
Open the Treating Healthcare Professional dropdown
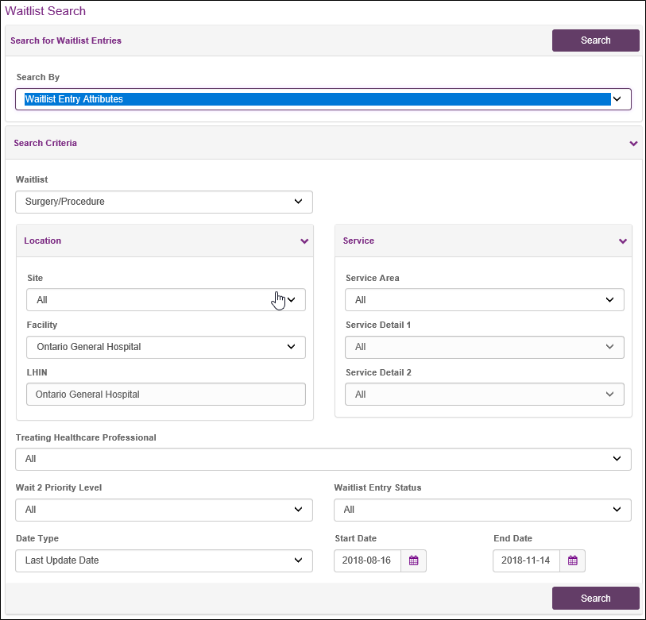[x=323, y=459]
